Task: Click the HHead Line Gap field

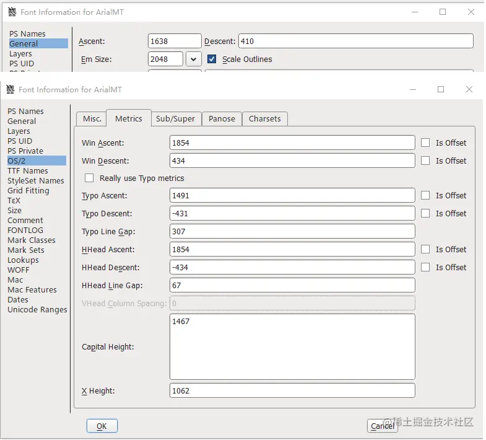Action: (x=292, y=286)
